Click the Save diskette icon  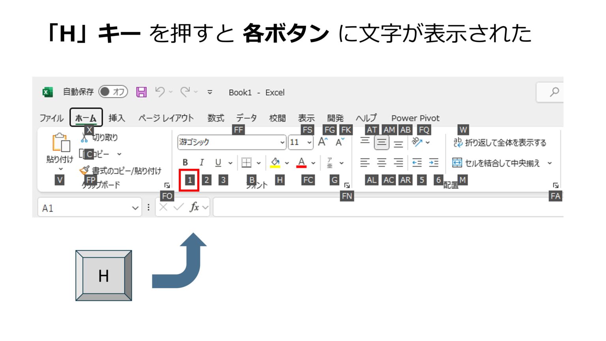[141, 92]
